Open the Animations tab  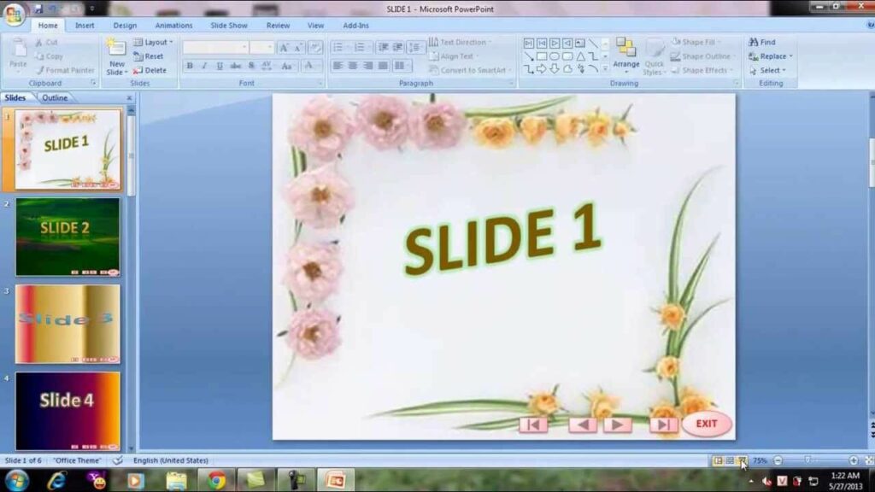pyautogui.click(x=173, y=25)
